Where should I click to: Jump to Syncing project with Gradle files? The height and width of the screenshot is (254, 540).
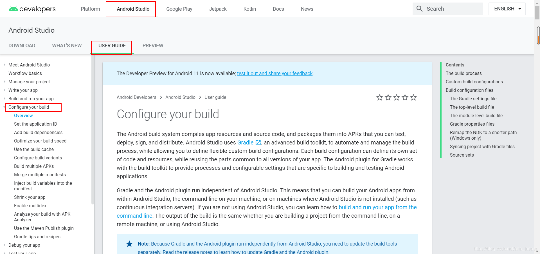pos(482,146)
